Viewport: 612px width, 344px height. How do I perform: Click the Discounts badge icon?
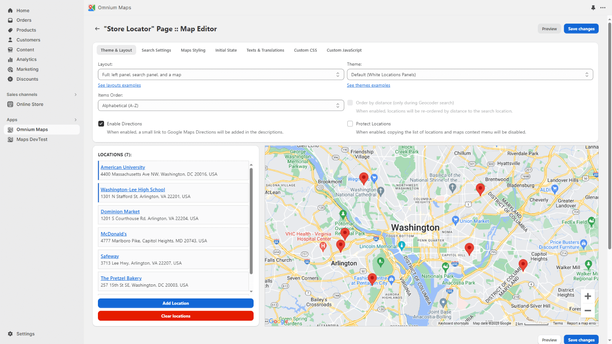pos(10,79)
